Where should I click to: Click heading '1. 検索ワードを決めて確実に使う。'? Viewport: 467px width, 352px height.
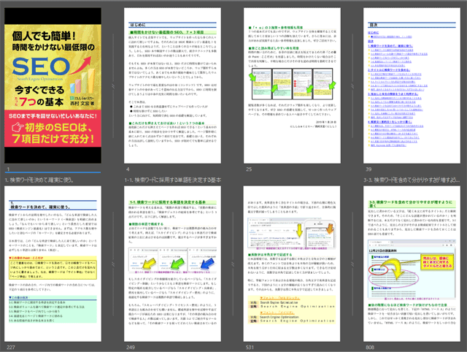click(39, 180)
